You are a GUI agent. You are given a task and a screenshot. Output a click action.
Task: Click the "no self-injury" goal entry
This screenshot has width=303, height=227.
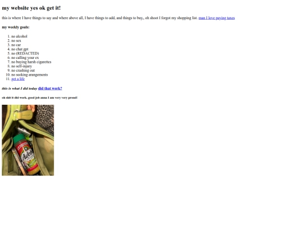pyautogui.click(x=22, y=66)
